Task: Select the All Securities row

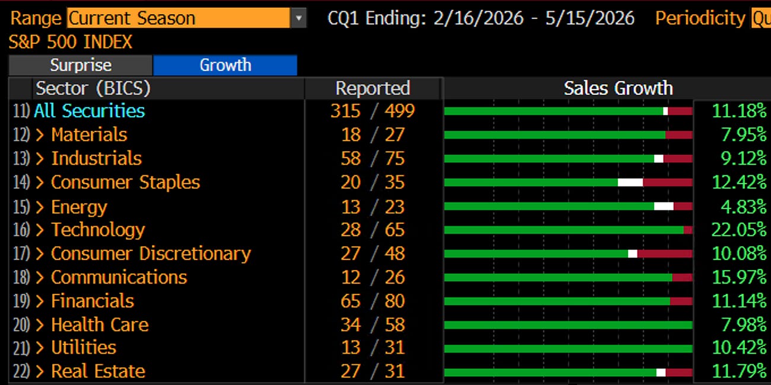Action: pyautogui.click(x=89, y=111)
